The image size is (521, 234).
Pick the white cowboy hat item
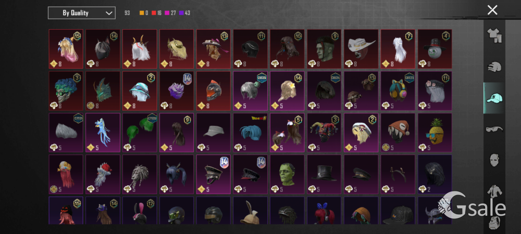tap(361, 49)
